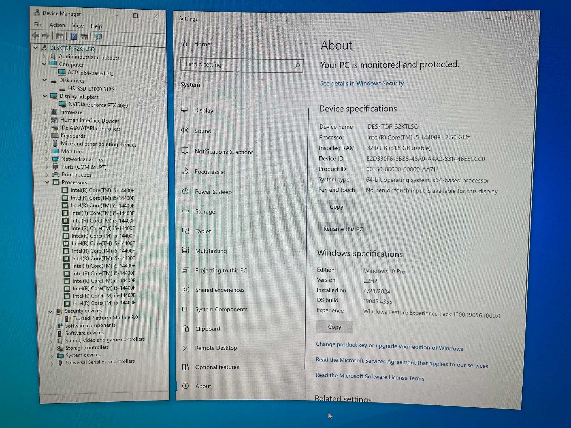Open the Action menu in Device Manager
Screen dimensions: 571x428
click(57, 25)
